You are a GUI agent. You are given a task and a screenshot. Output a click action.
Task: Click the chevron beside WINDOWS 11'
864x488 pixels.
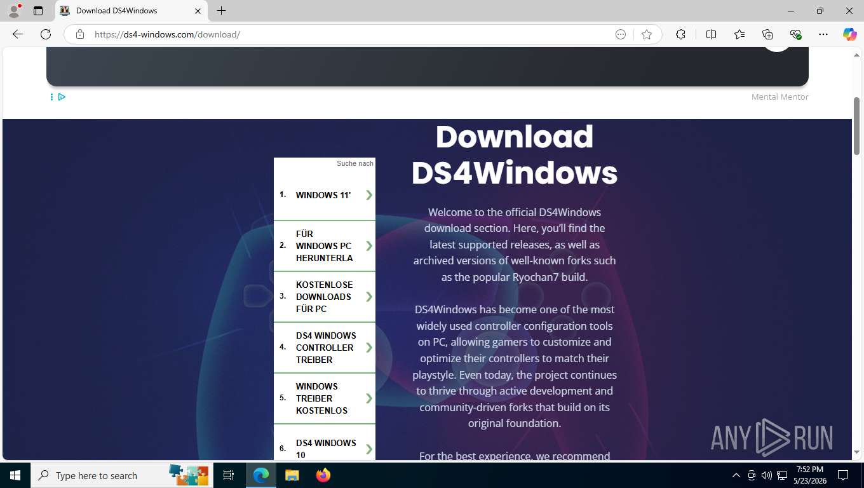click(x=369, y=195)
